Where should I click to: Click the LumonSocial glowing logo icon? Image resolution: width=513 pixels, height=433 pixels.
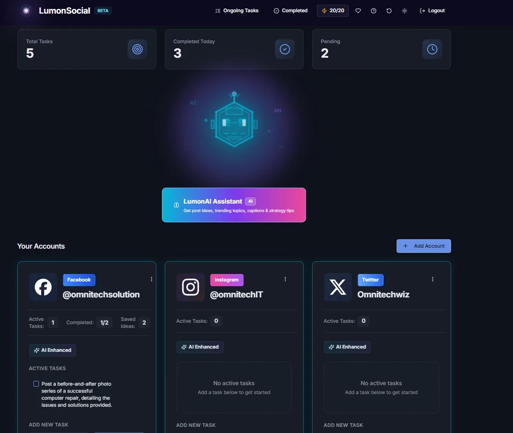coord(26,11)
